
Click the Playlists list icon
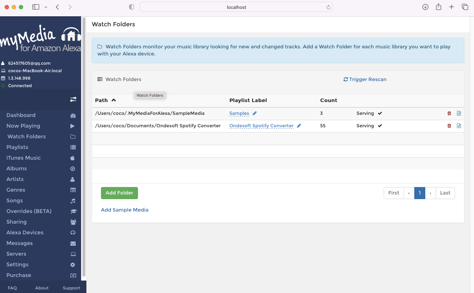pos(73,147)
